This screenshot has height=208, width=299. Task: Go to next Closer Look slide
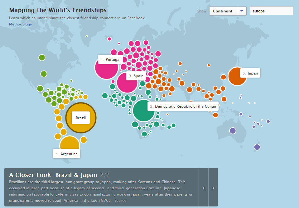coord(213,188)
